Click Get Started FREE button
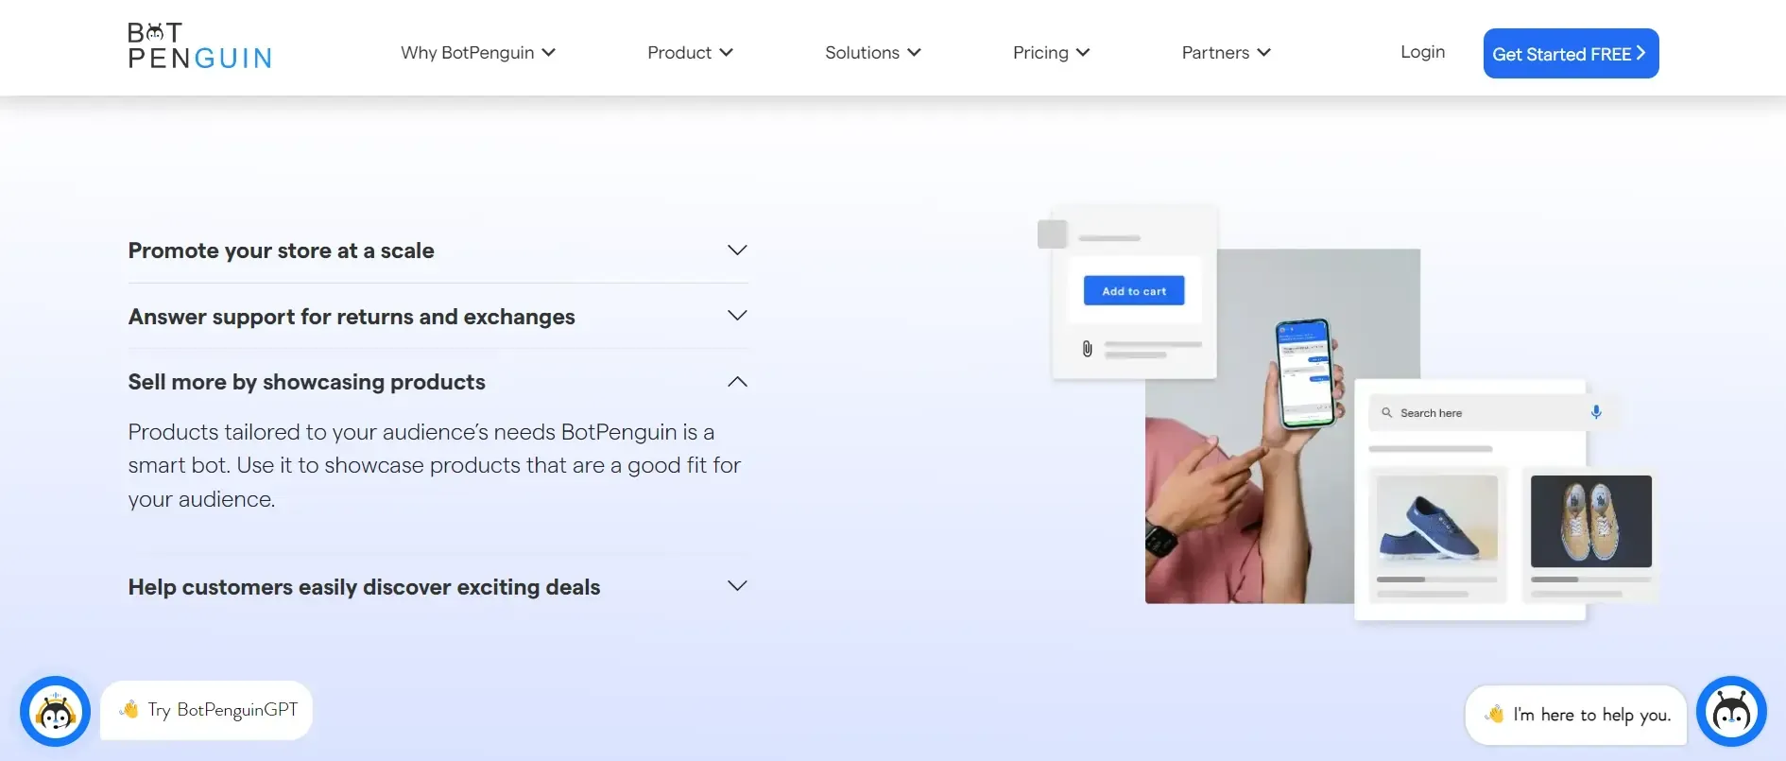Viewport: 1786px width, 761px height. 1571,54
